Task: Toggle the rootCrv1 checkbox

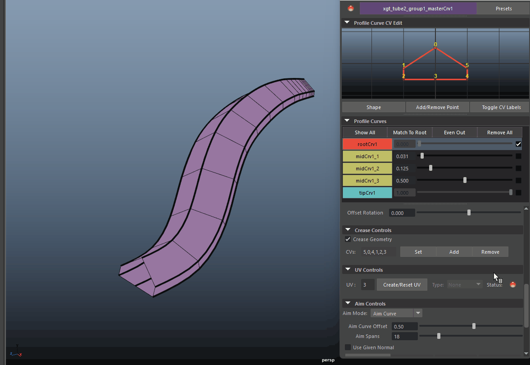Action: [x=518, y=144]
